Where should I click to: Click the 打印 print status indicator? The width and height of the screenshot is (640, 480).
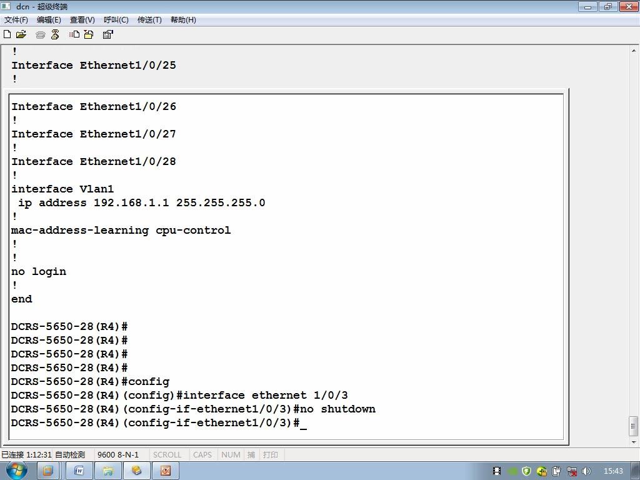[270, 455]
